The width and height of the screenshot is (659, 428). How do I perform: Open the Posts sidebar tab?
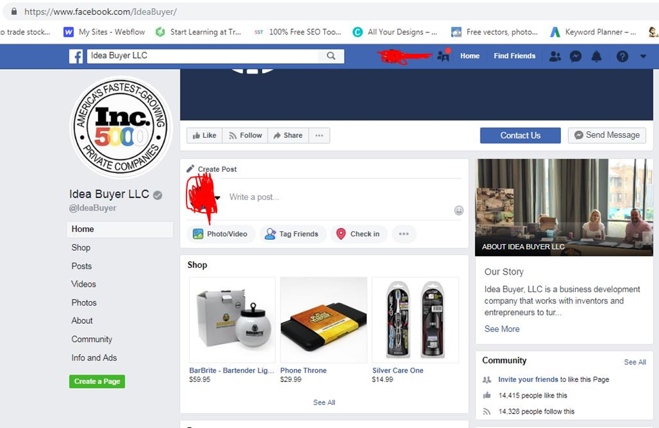(x=82, y=266)
